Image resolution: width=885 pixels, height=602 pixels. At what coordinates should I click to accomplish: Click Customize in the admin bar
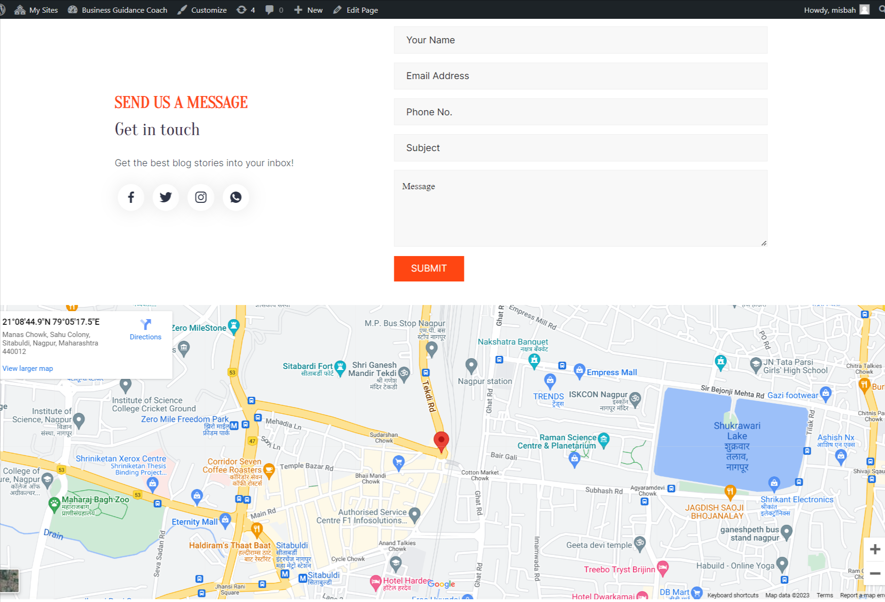pyautogui.click(x=202, y=10)
